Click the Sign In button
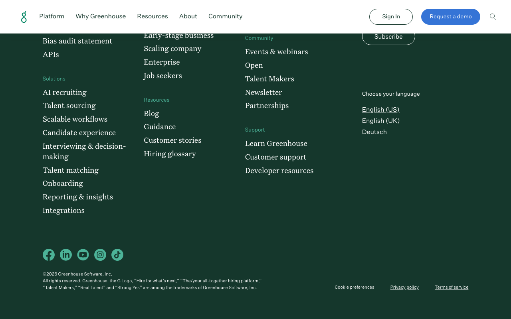Screen dimensions: 511x319 [391, 17]
